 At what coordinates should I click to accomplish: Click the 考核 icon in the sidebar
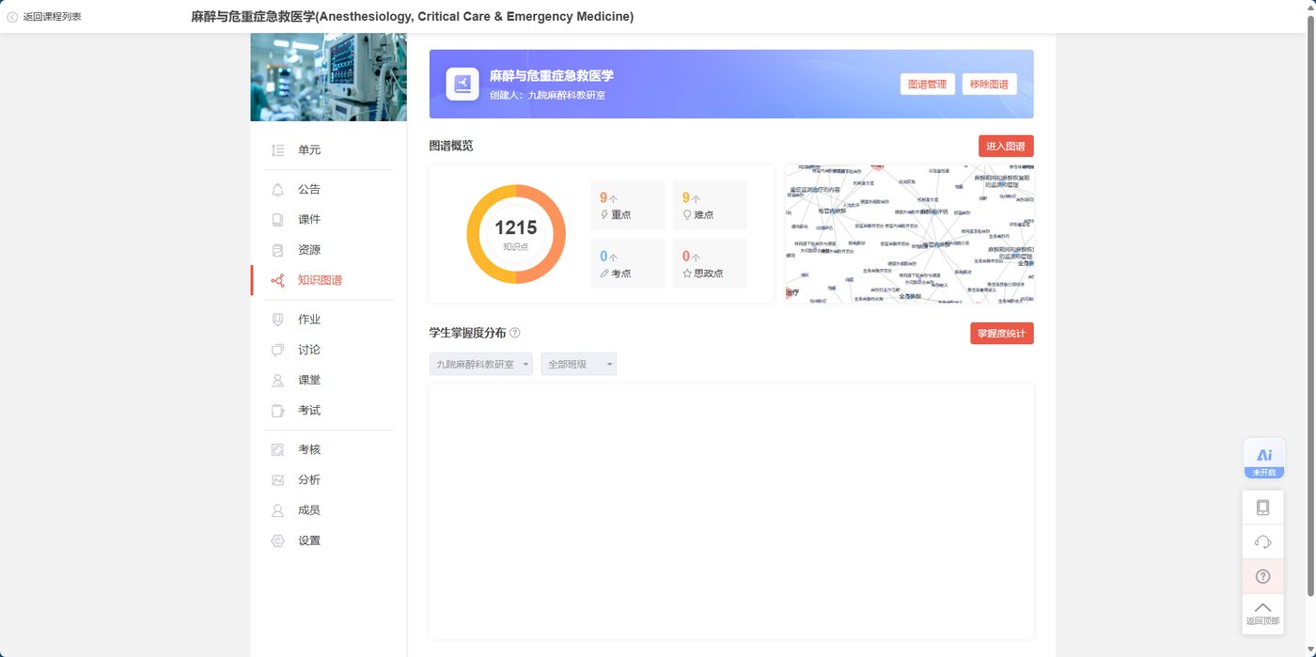(x=277, y=450)
